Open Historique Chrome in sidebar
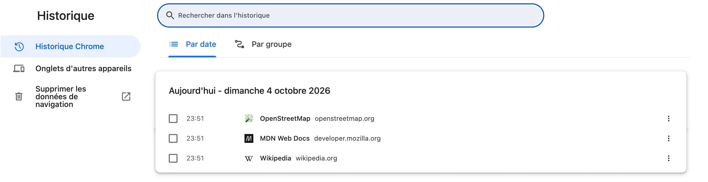The height and width of the screenshot is (182, 708). pyautogui.click(x=71, y=46)
